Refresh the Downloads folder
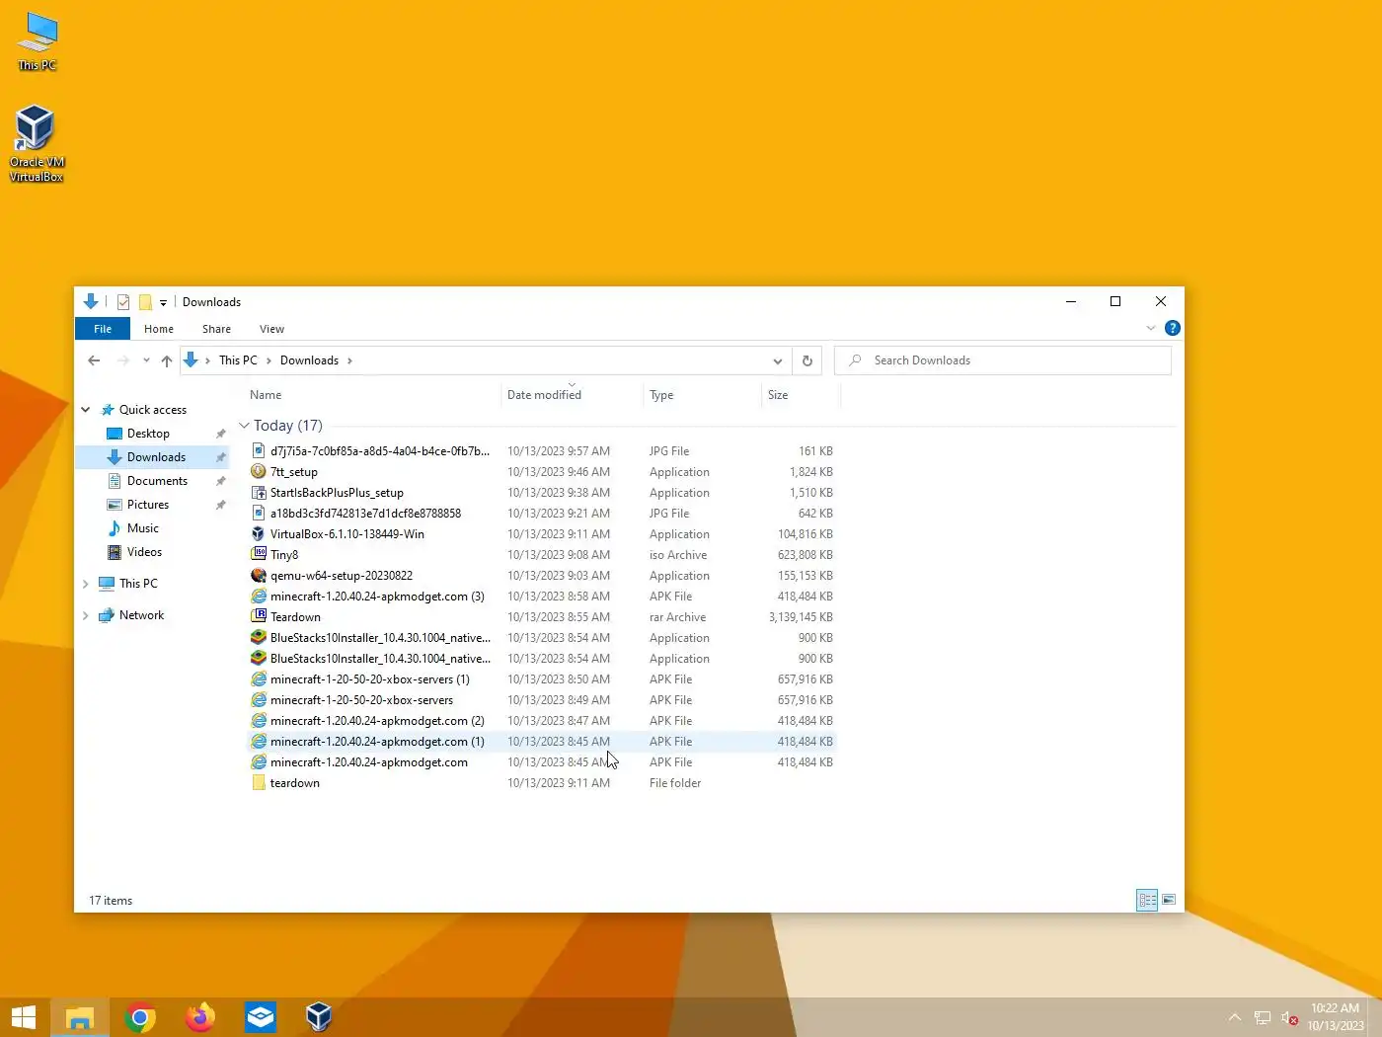Screen dimensions: 1382x1037 pos(807,360)
